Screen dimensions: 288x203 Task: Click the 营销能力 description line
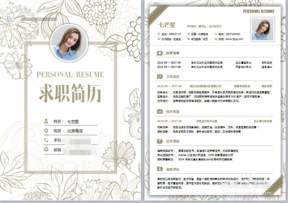(210, 96)
